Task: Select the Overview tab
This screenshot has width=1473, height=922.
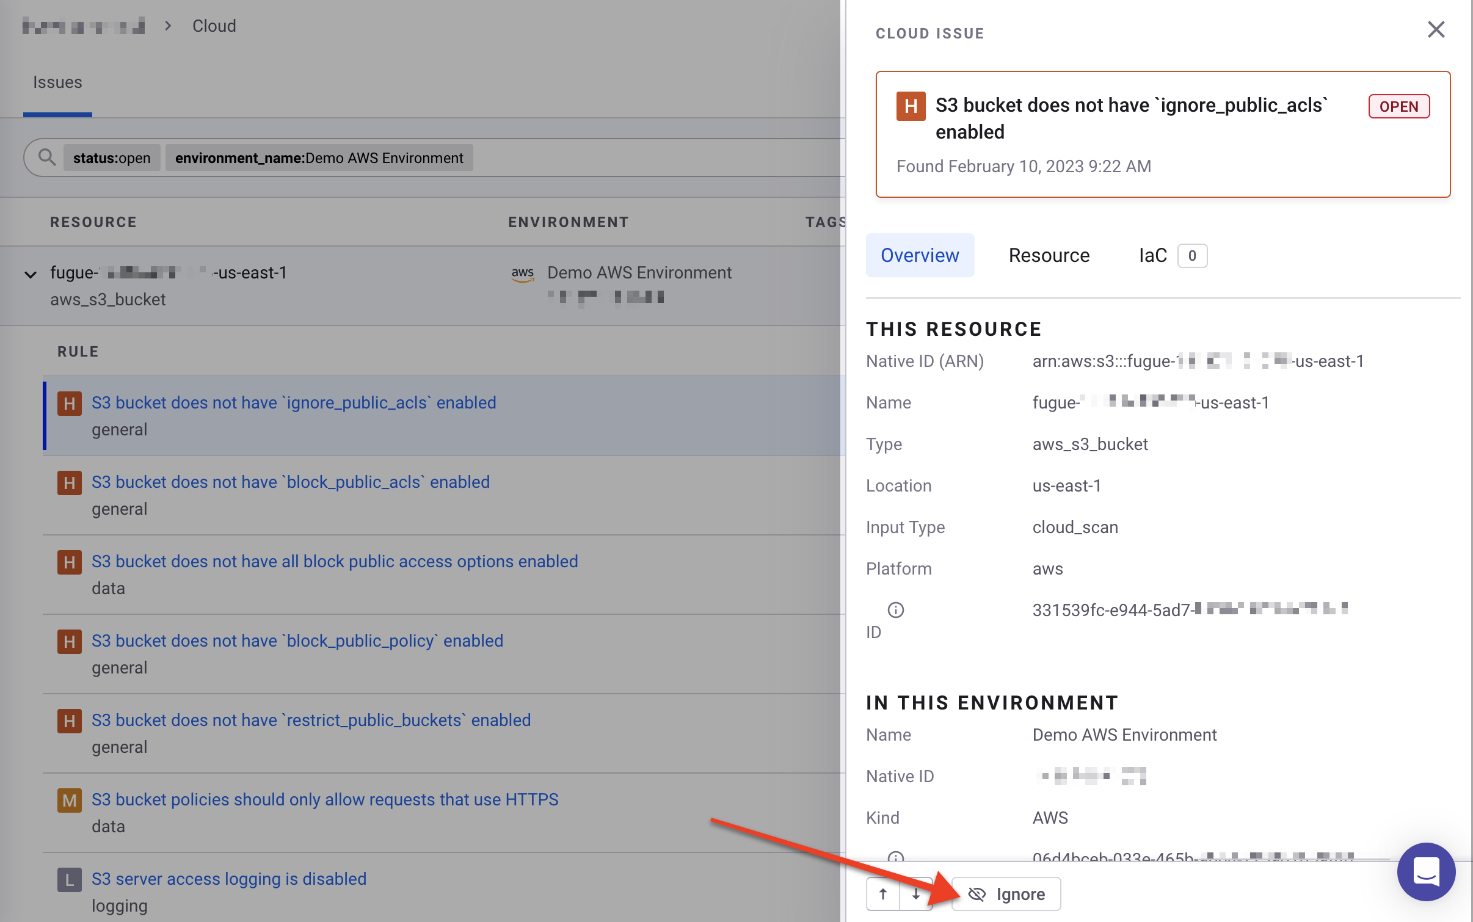Action: point(920,255)
